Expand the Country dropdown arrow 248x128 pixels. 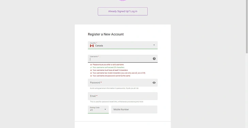pyautogui.click(x=154, y=45)
